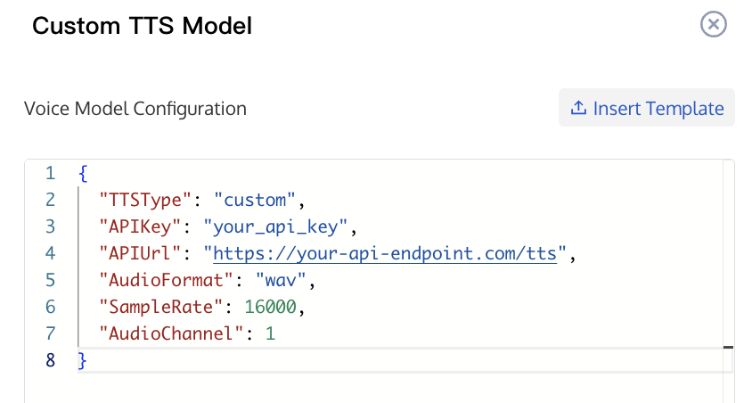
Task: Click the "AudioChannel" key
Action: tap(171, 333)
